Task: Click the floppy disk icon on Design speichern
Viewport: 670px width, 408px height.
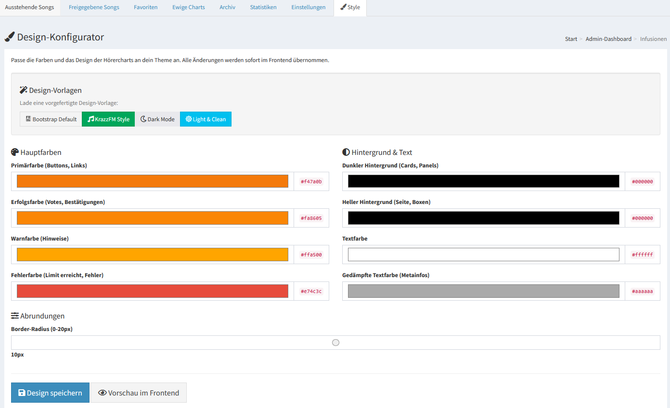Action: point(22,393)
